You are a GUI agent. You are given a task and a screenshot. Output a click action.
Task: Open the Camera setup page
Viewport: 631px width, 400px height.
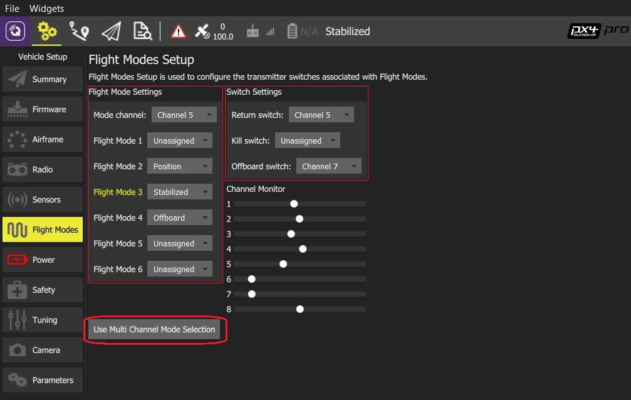(x=43, y=350)
